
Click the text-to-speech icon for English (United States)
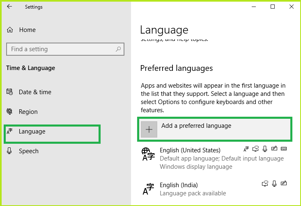pyautogui.click(x=255, y=149)
